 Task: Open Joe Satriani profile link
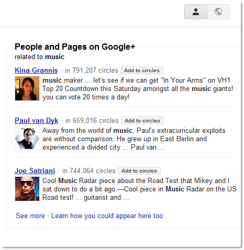[35, 171]
